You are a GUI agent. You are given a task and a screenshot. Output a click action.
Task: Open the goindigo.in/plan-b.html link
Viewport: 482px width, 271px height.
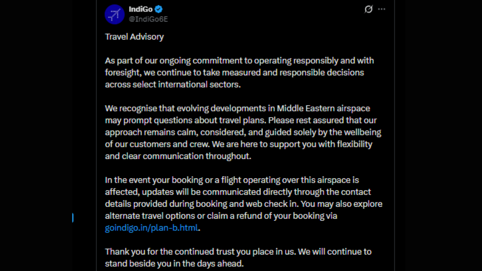[151, 228]
